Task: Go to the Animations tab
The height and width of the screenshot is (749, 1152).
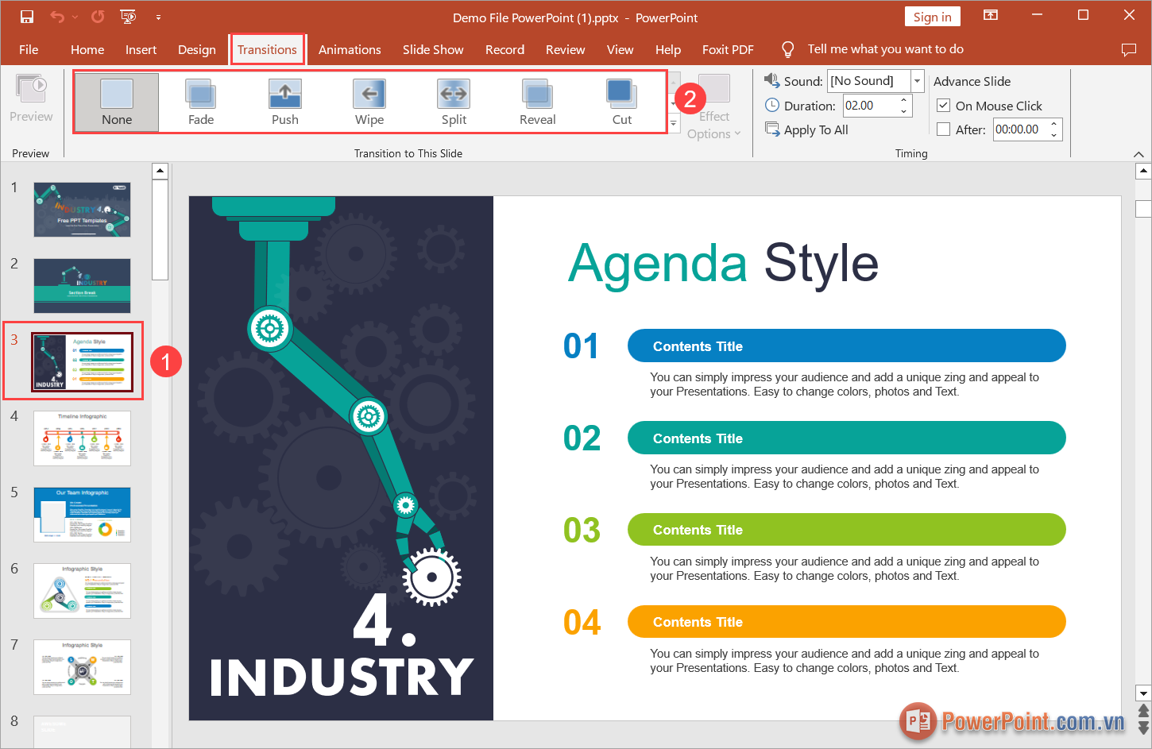Action: [x=350, y=49]
